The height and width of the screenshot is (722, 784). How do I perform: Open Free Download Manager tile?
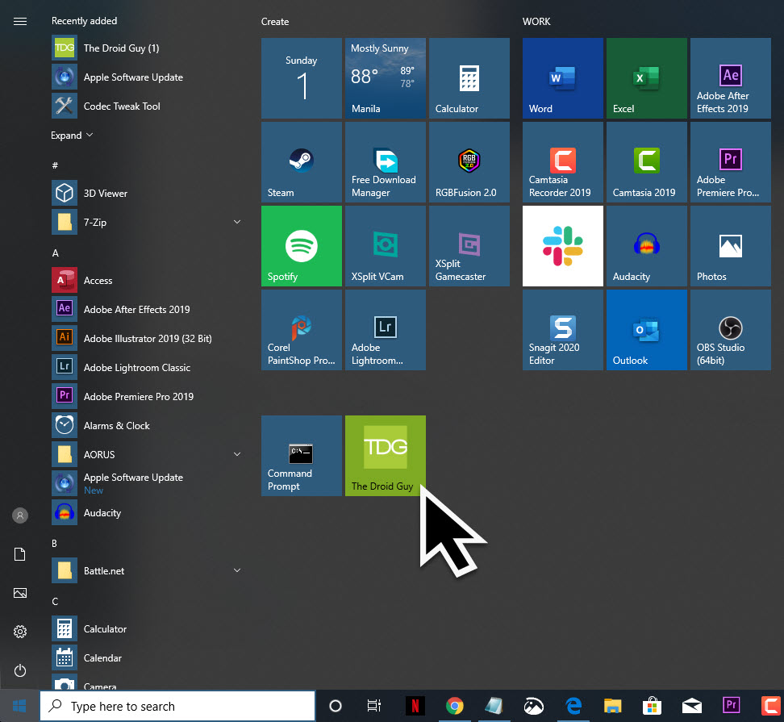[x=386, y=162]
